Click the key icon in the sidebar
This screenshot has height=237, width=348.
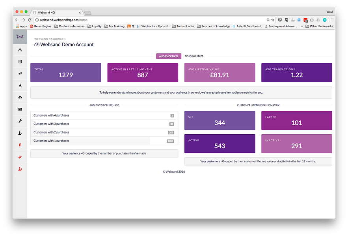pos(20,121)
